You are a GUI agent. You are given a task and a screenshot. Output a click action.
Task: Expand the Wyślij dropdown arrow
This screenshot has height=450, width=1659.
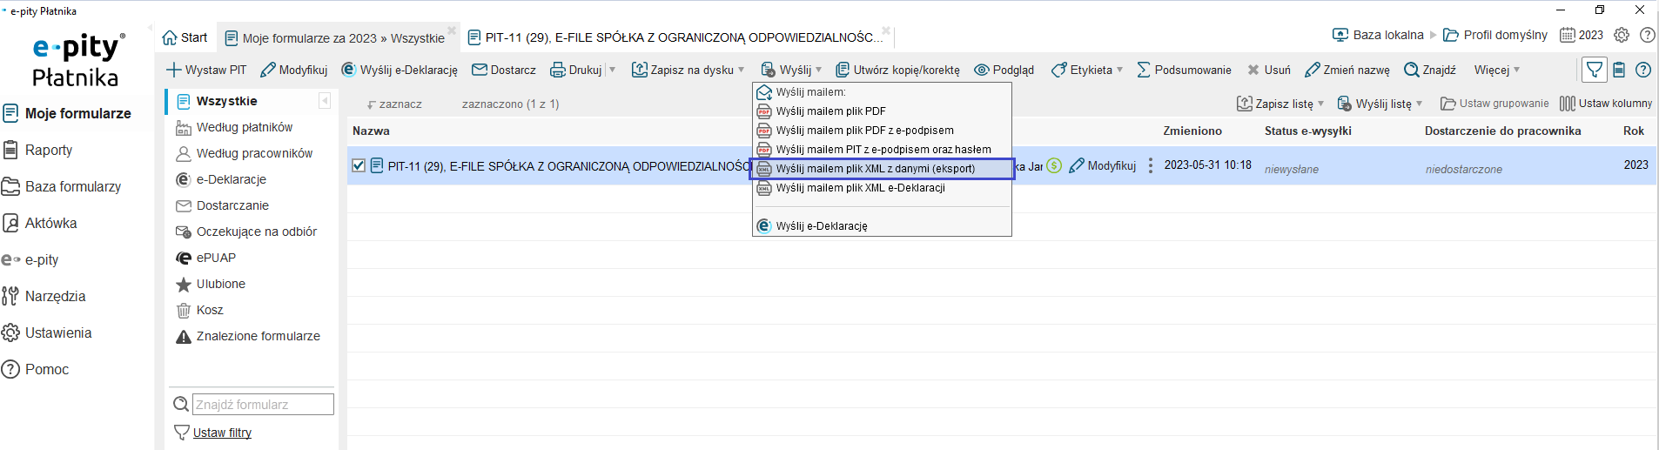819,70
